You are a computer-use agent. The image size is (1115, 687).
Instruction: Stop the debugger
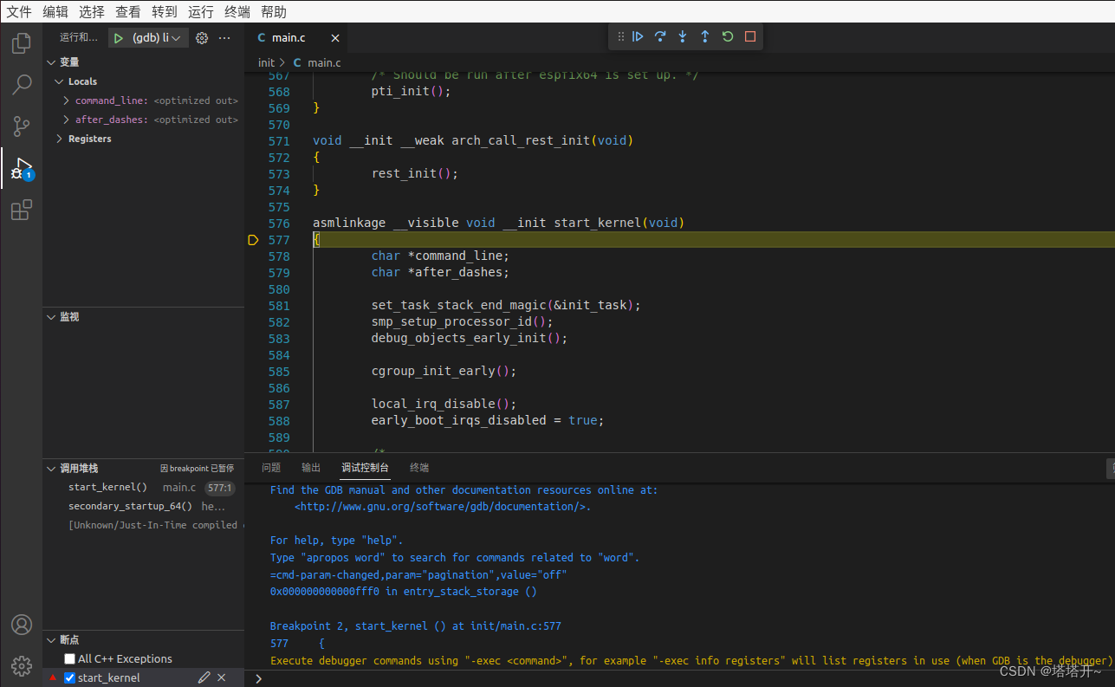point(749,36)
